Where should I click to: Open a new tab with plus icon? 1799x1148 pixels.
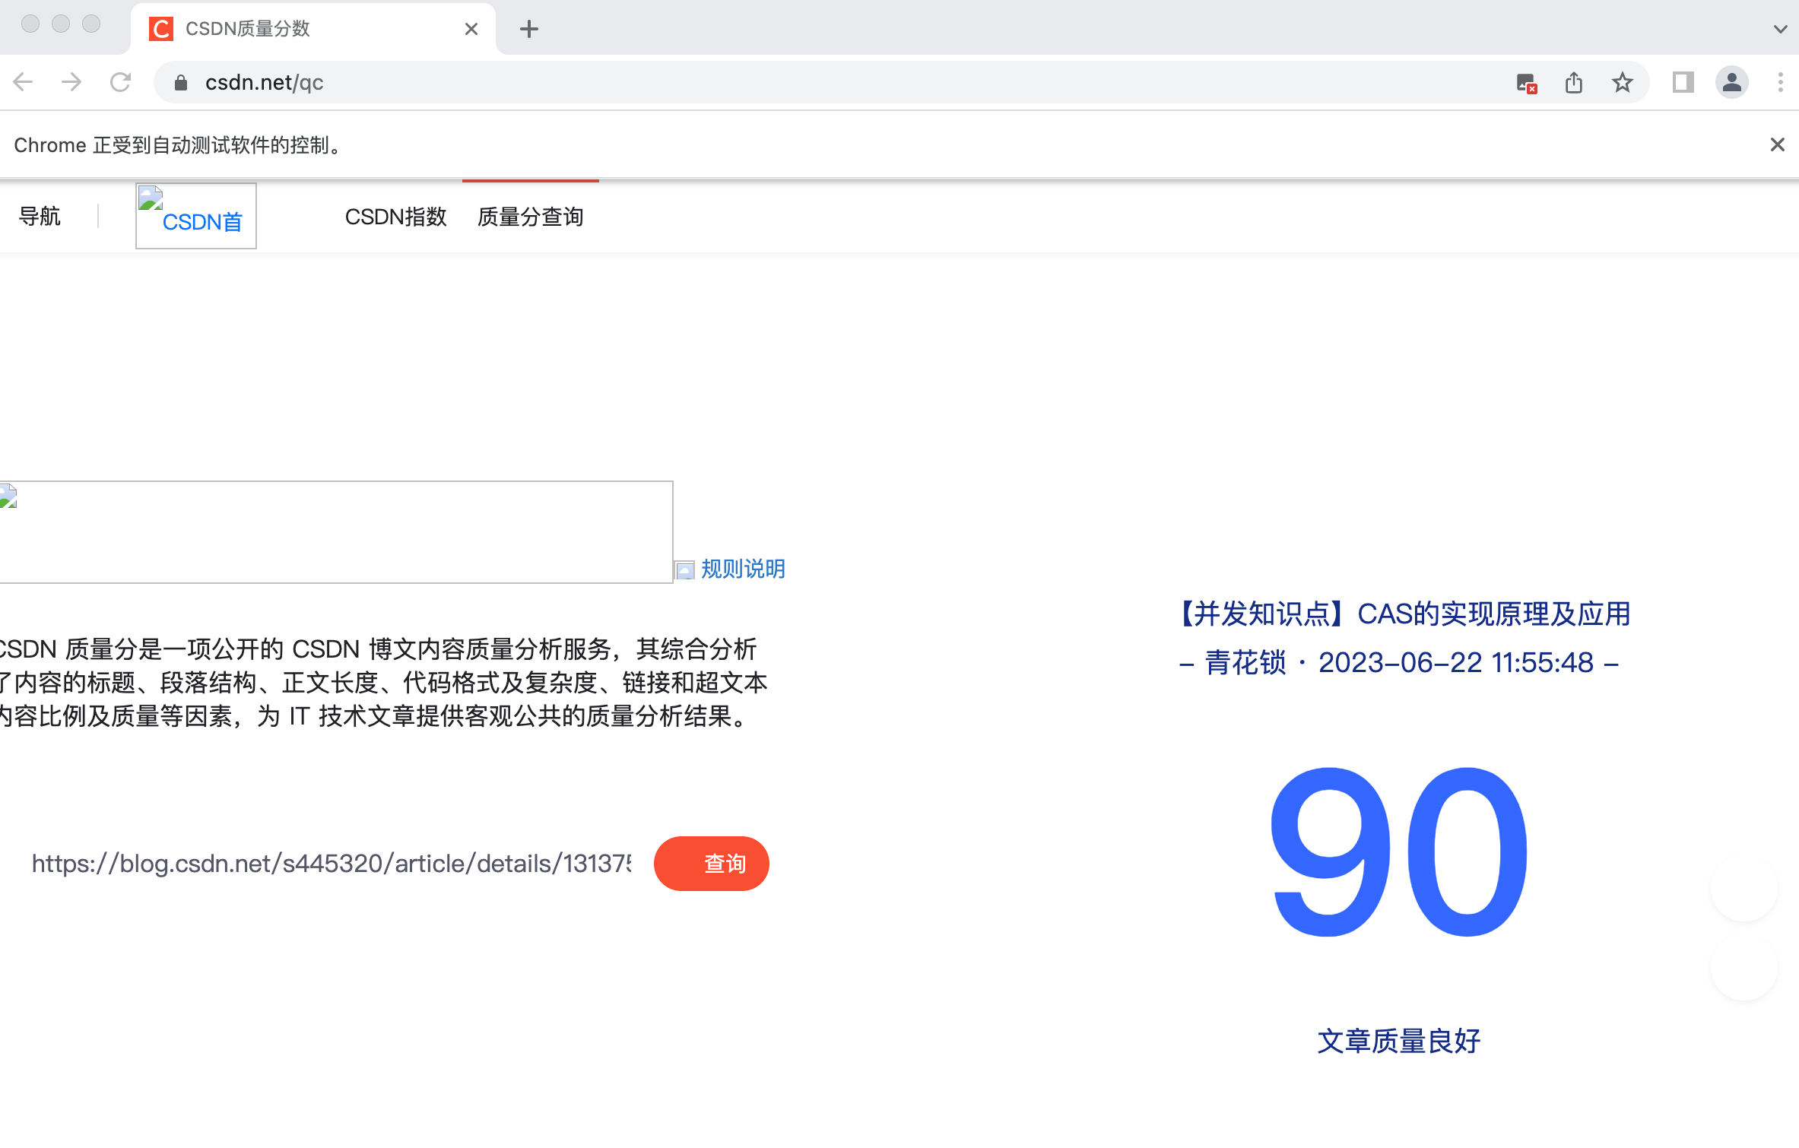pyautogui.click(x=529, y=29)
